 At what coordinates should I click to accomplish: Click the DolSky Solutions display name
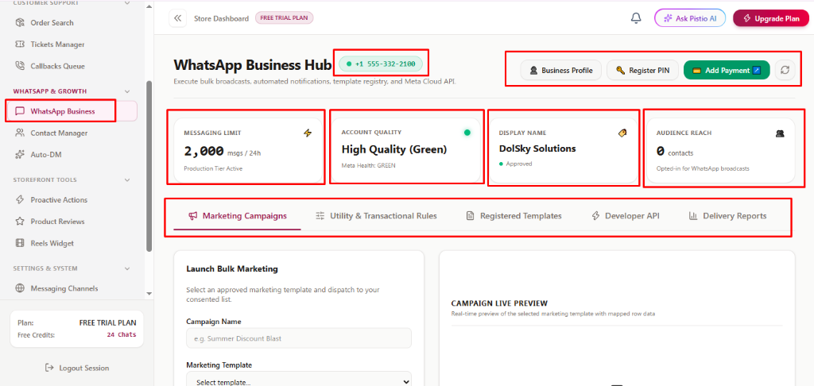coord(537,149)
